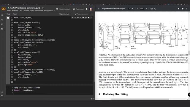Open the user account avatar
The width and height of the screenshot is (190, 107).
pyautogui.click(x=91, y=9)
